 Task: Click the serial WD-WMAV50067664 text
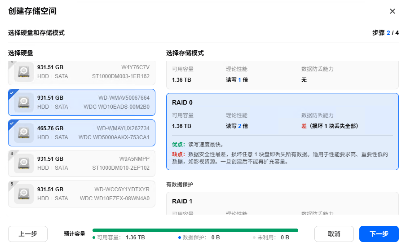pos(124,98)
